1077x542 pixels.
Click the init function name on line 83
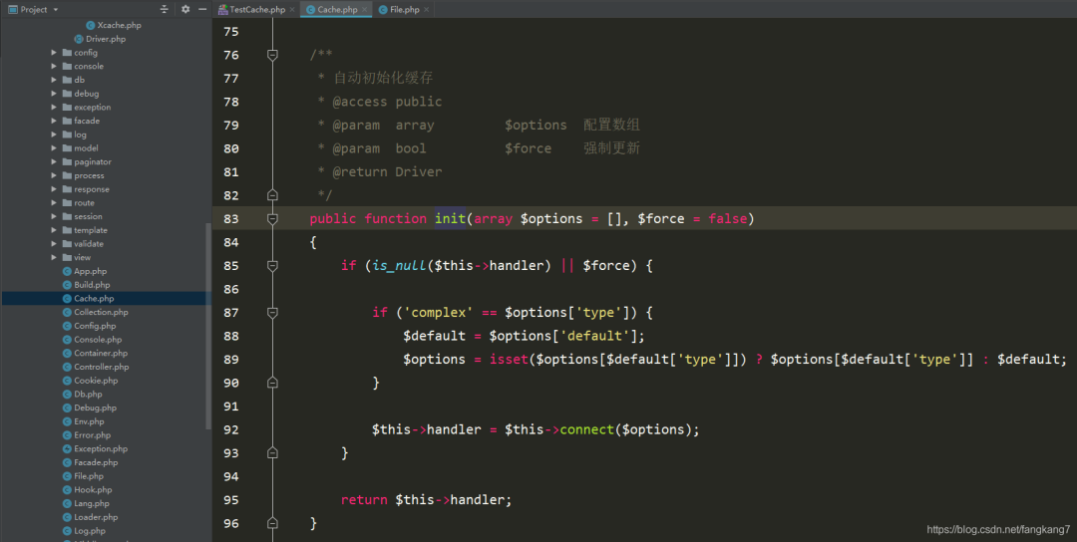coord(450,219)
